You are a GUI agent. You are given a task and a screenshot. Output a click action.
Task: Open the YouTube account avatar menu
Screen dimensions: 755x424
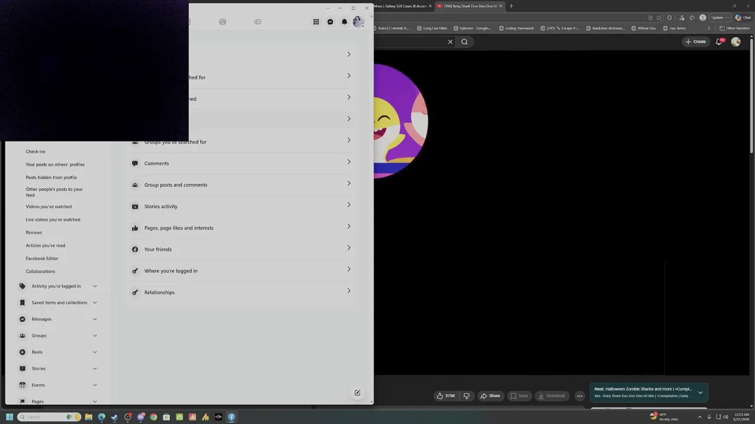736,42
